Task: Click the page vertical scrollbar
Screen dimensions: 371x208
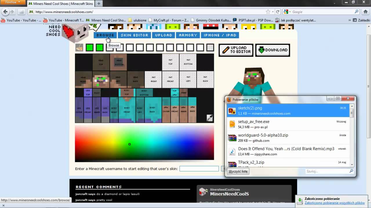Action: (369, 87)
